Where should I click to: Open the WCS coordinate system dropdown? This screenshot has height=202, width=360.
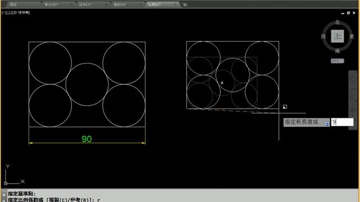pos(337,61)
